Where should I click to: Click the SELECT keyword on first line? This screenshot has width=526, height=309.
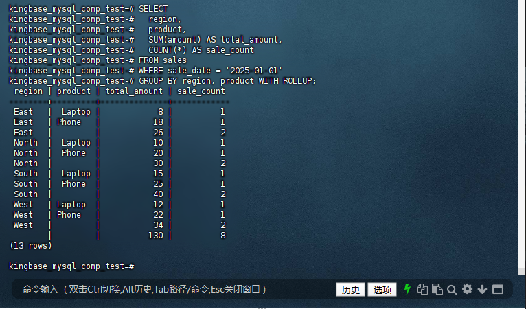pyautogui.click(x=153, y=9)
